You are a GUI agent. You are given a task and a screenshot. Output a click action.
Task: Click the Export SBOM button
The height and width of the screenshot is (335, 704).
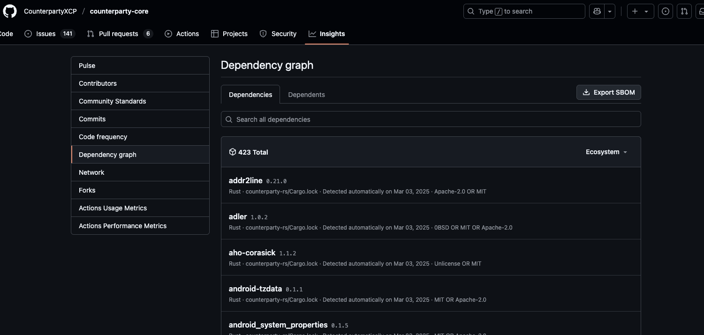tap(608, 92)
